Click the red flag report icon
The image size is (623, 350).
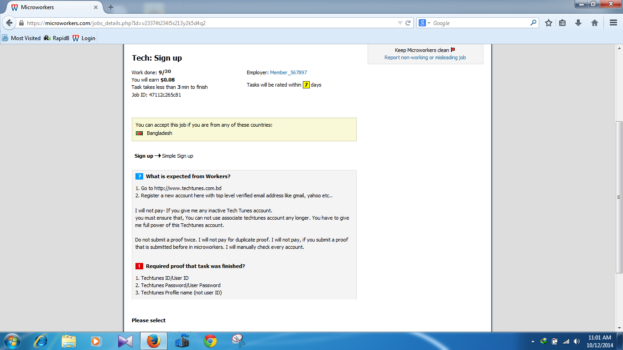pyautogui.click(x=453, y=50)
